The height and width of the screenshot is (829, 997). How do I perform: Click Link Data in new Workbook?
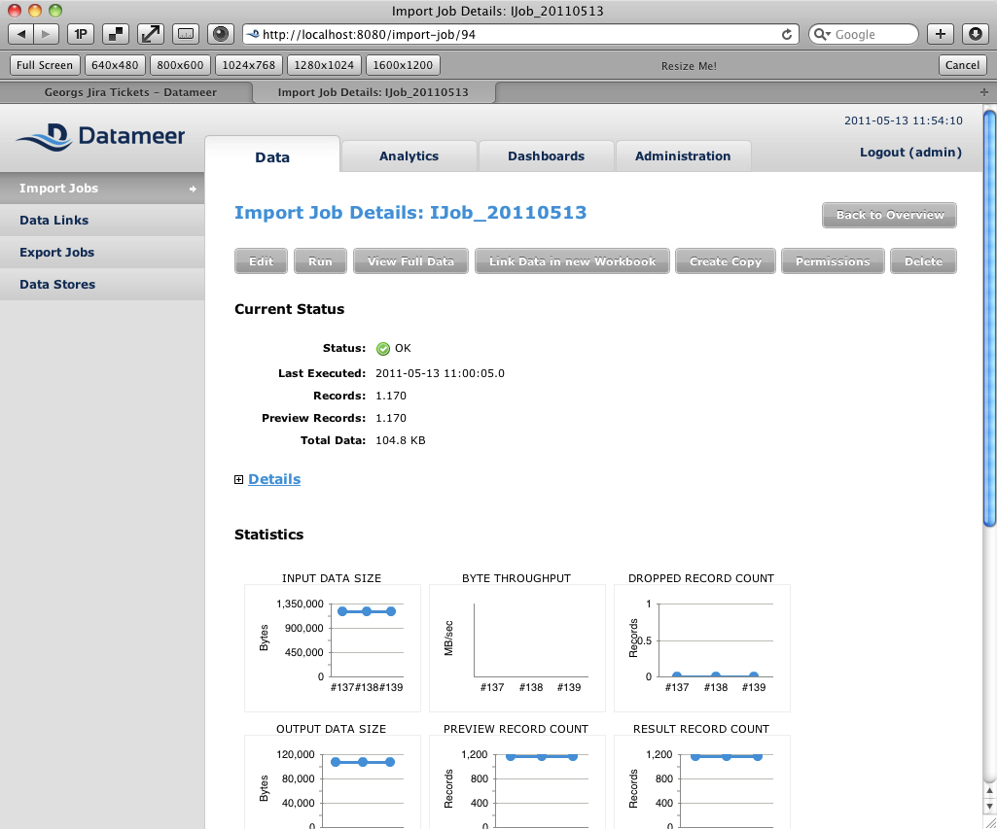[x=572, y=261]
